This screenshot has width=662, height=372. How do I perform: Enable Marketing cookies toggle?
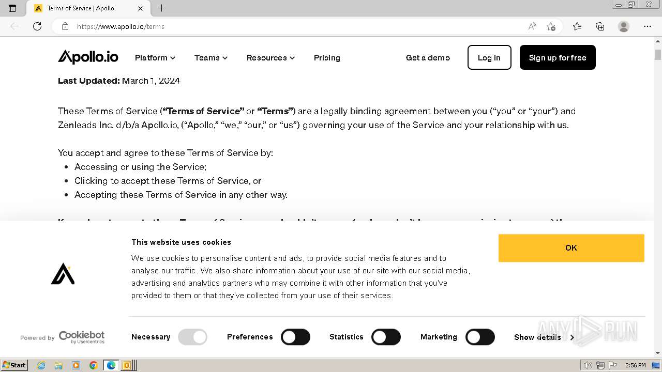click(480, 337)
